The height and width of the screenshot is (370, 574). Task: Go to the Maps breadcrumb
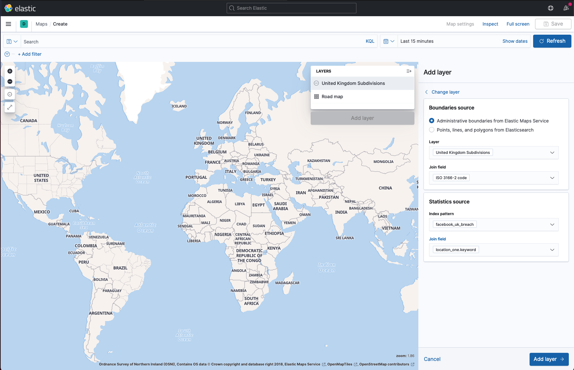tap(42, 24)
